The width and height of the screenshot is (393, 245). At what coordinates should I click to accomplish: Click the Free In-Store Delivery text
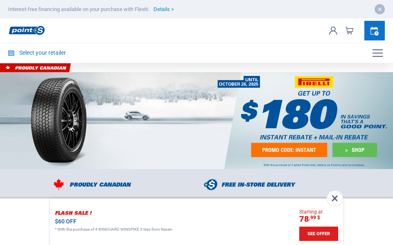pos(258,185)
